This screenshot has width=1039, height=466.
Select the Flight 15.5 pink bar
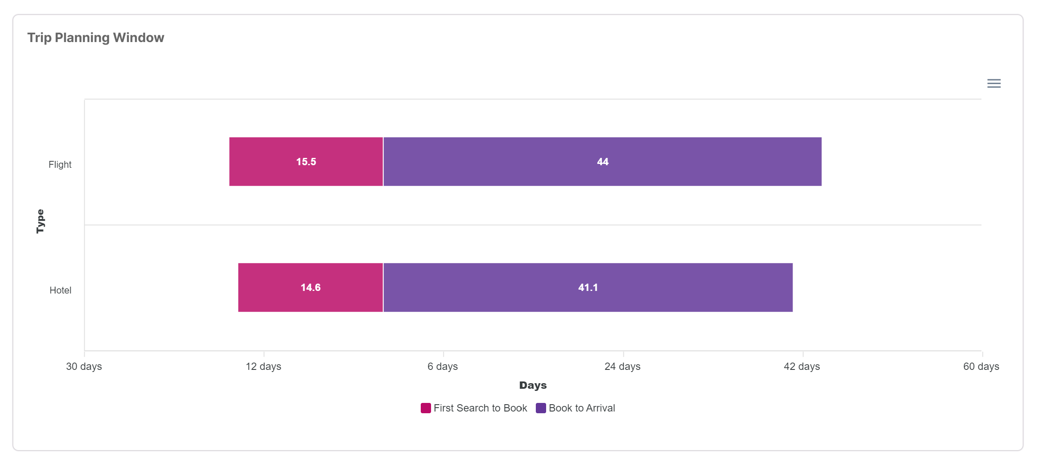[x=306, y=162]
